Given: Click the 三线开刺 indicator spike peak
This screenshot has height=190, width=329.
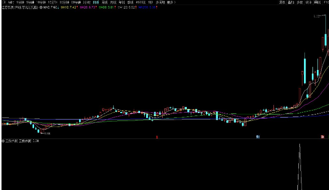Looking at the screenshot, I should click(x=299, y=144).
